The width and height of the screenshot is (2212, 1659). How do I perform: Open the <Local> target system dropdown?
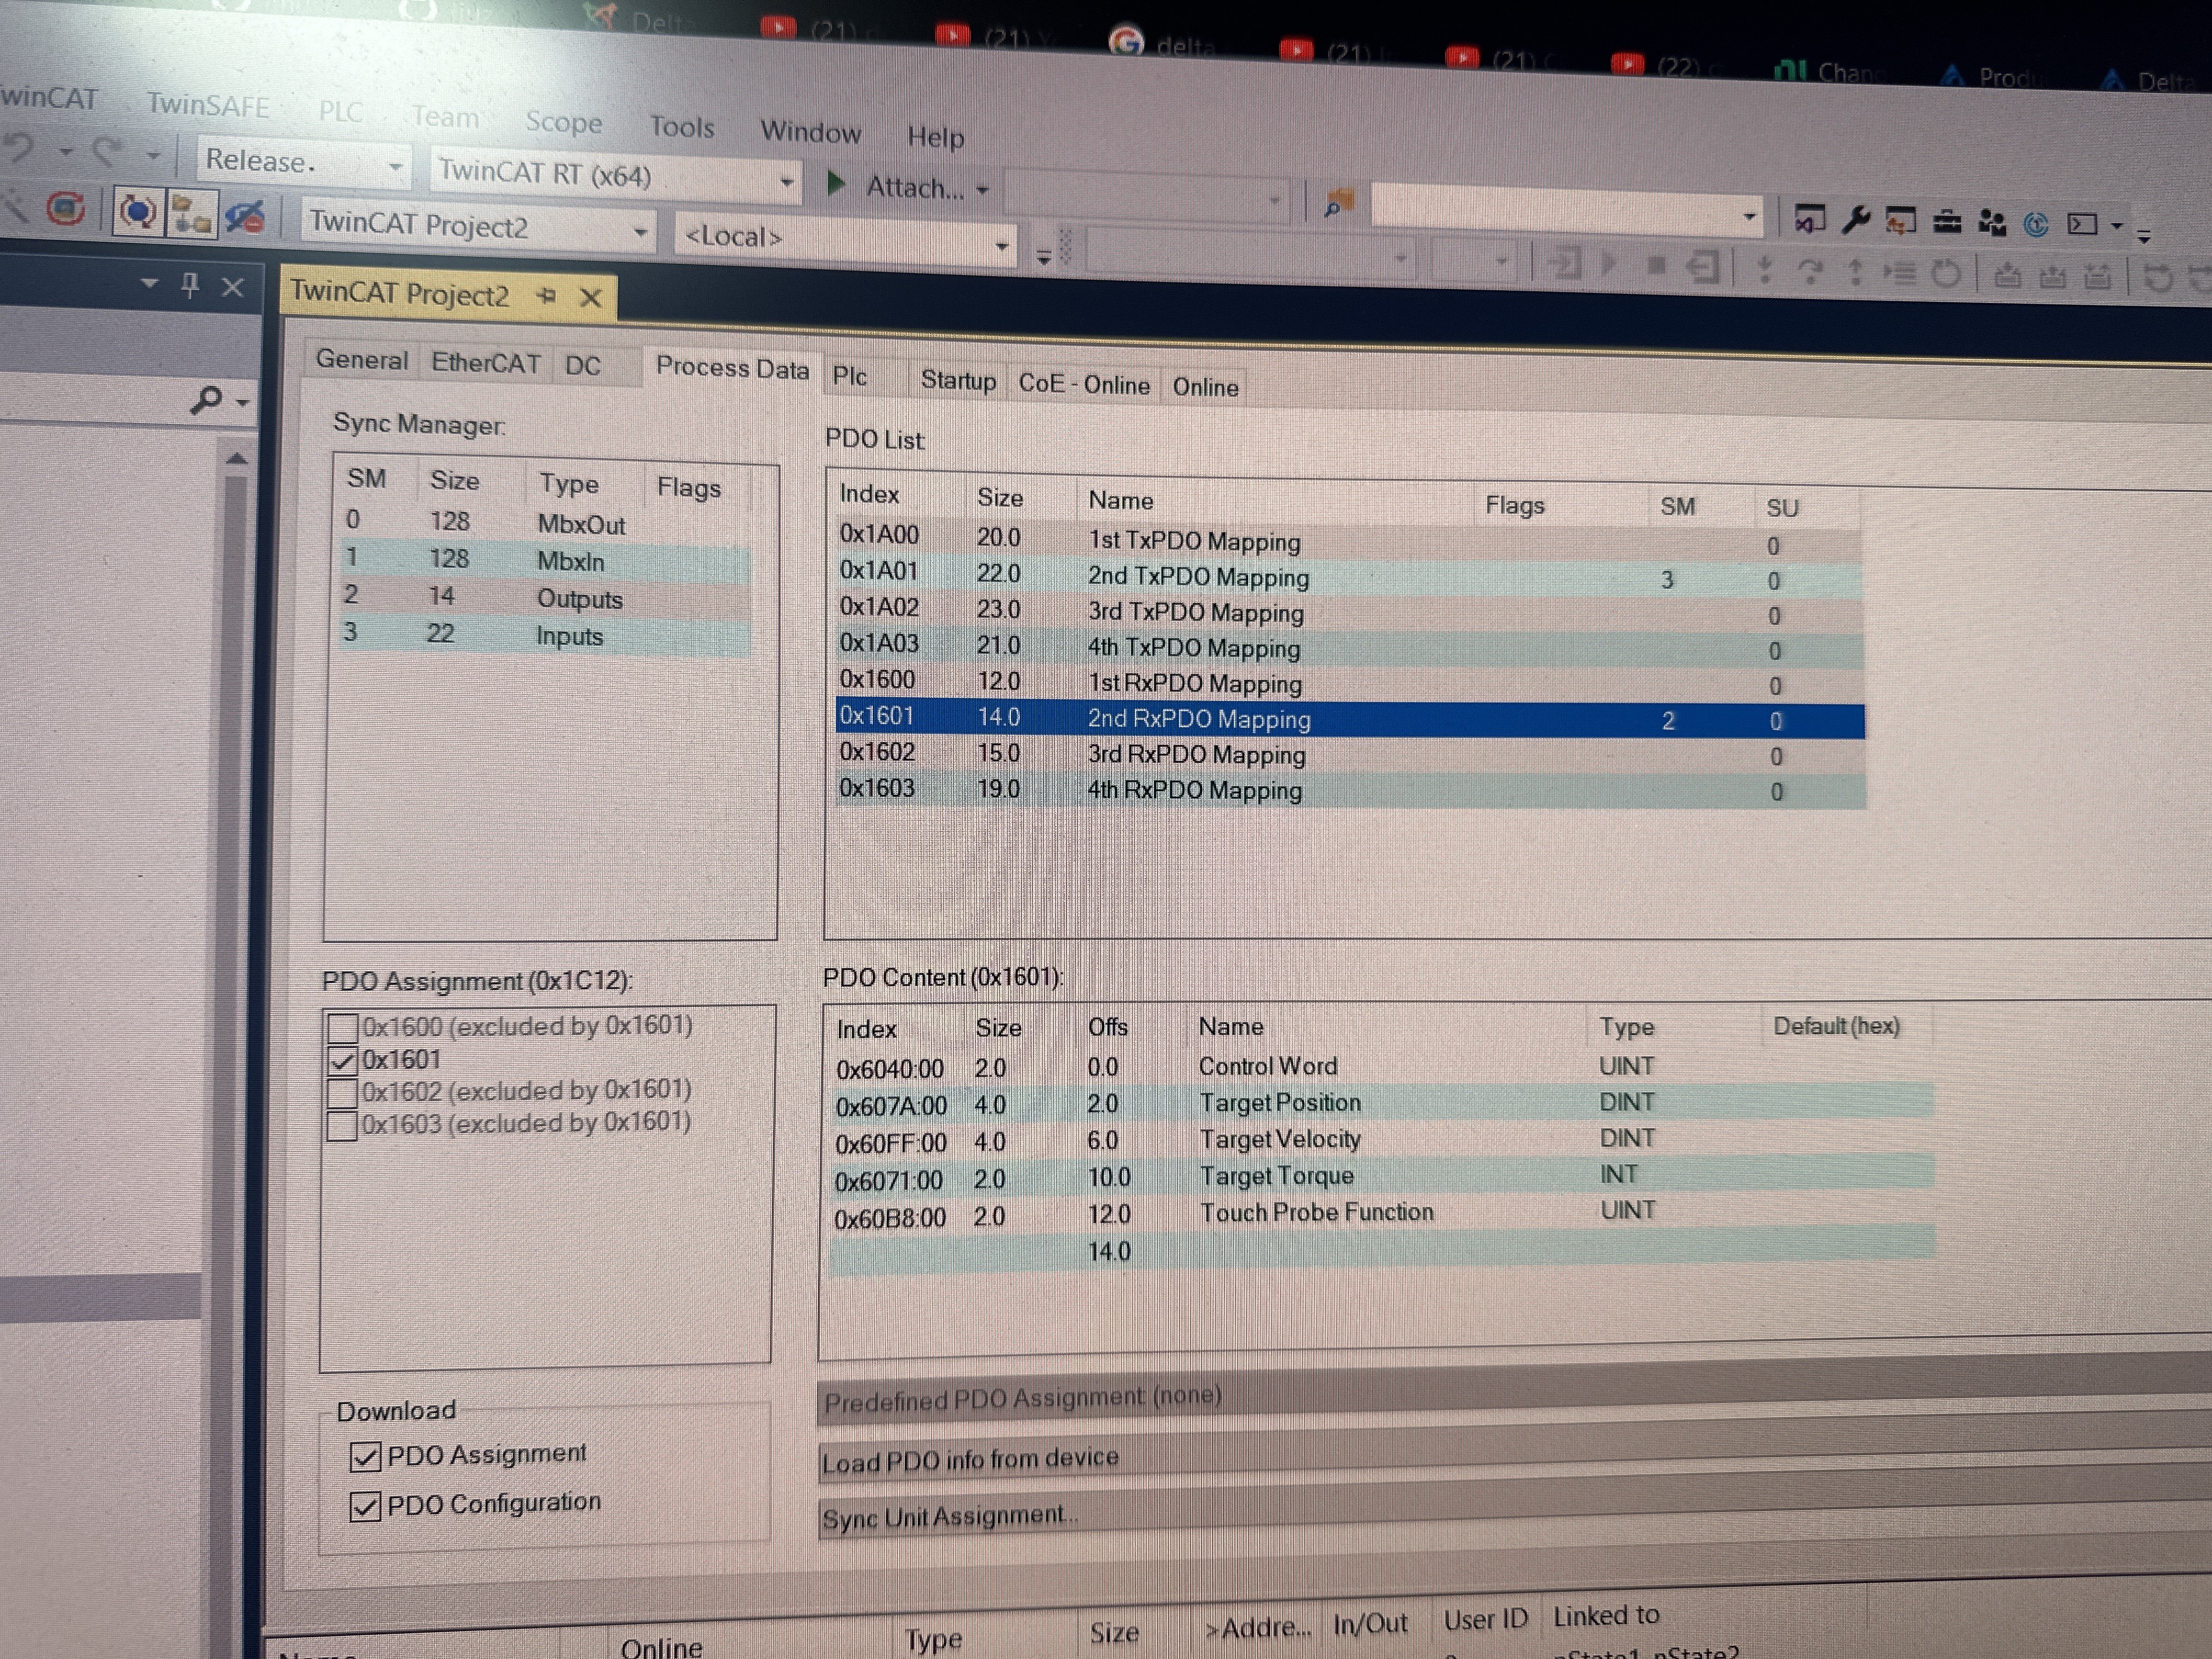(1001, 245)
